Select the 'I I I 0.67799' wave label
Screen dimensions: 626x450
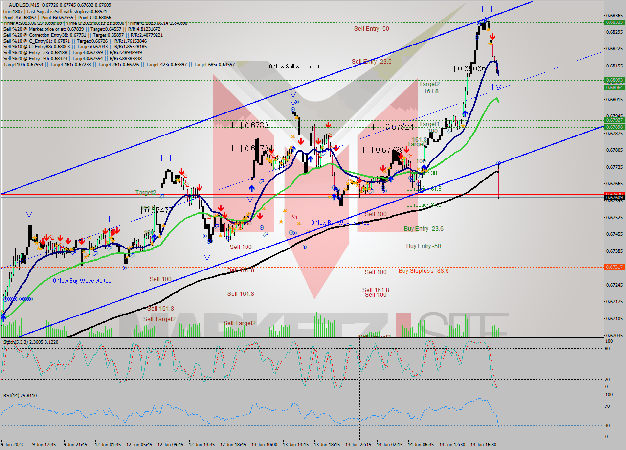coord(383,150)
